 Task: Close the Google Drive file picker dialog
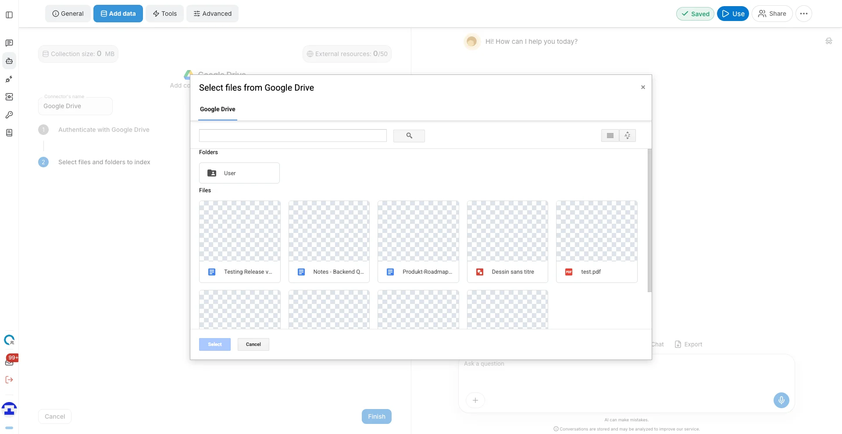643,87
